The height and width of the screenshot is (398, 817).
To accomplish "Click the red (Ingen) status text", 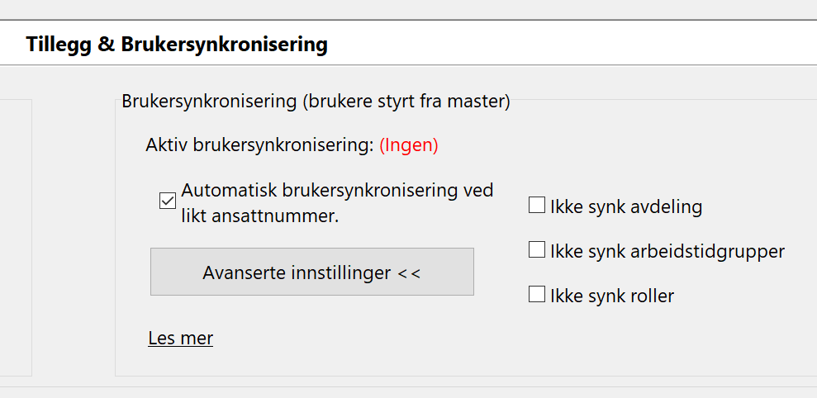I will click(x=409, y=146).
